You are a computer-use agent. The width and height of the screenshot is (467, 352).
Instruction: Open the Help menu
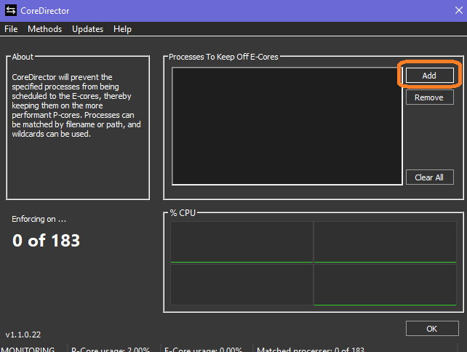coord(122,29)
